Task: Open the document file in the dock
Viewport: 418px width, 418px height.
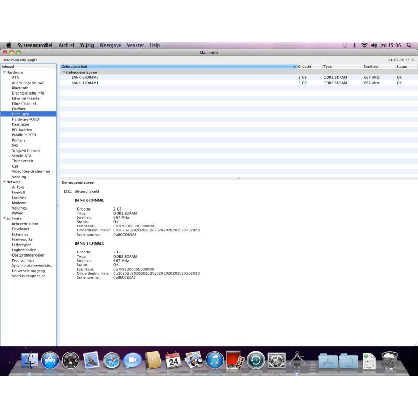Action: (x=369, y=361)
